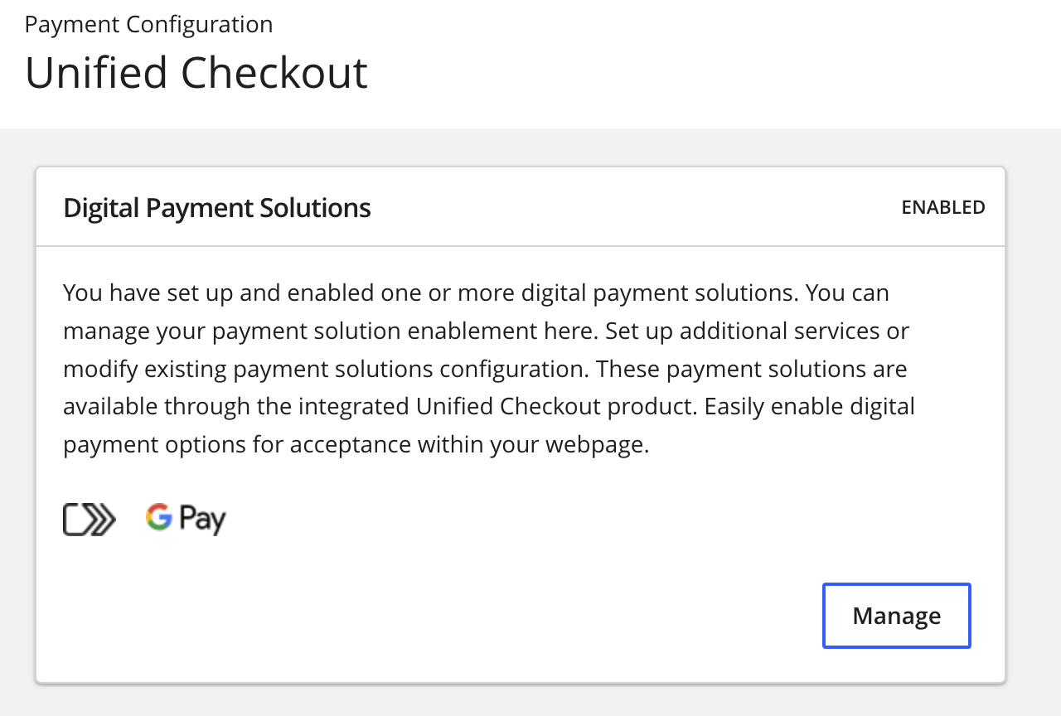1061x716 pixels.
Task: Toggle the Digital Payment Solutions enablement state
Action: [x=943, y=206]
